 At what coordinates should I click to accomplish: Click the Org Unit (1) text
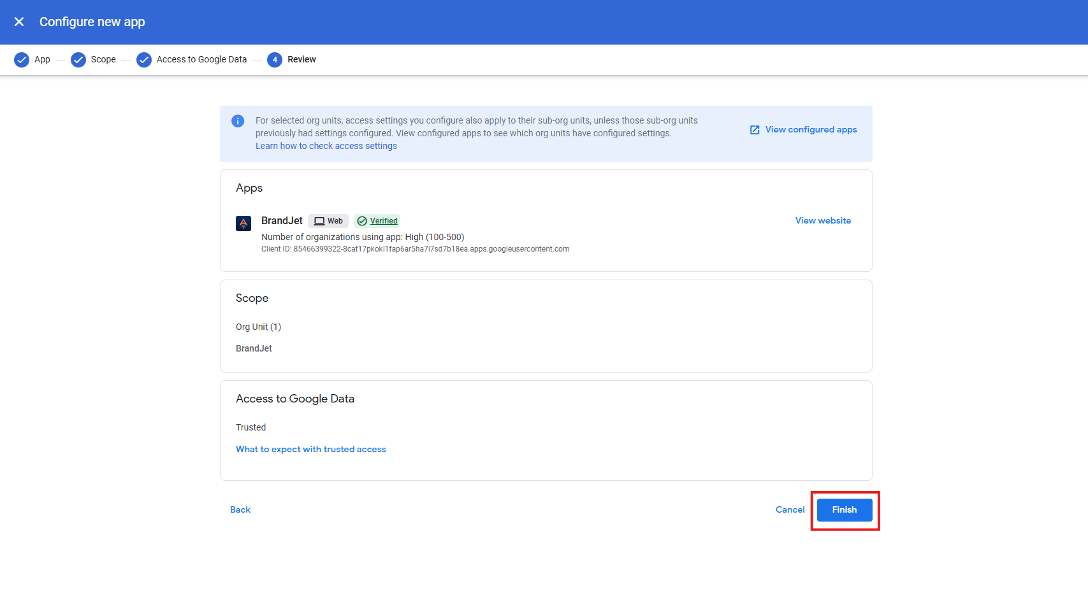258,327
